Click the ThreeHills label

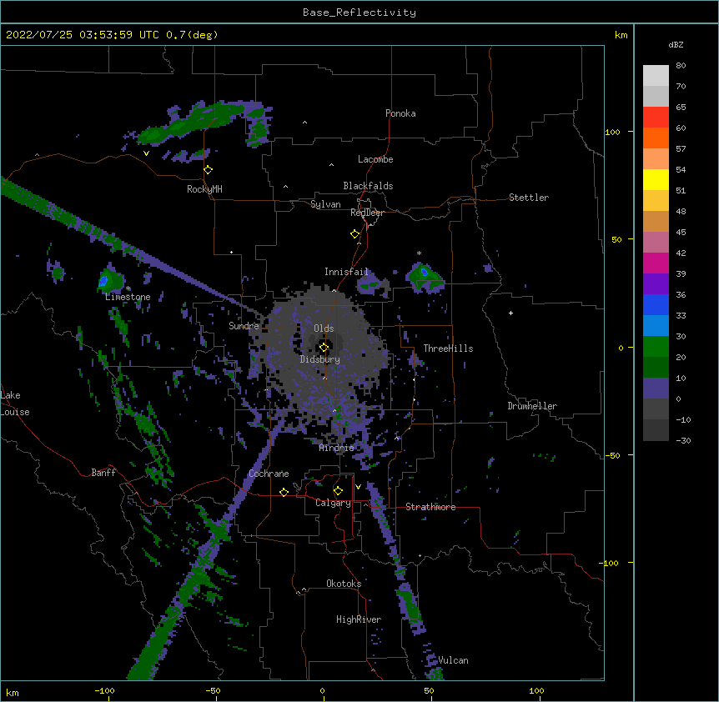[x=448, y=348]
